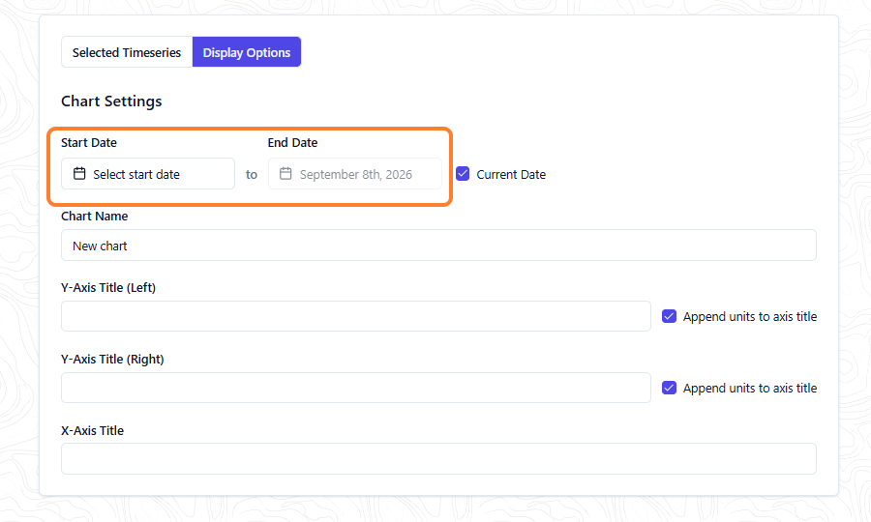Open the Display Options tab
The height and width of the screenshot is (522, 871).
point(247,52)
